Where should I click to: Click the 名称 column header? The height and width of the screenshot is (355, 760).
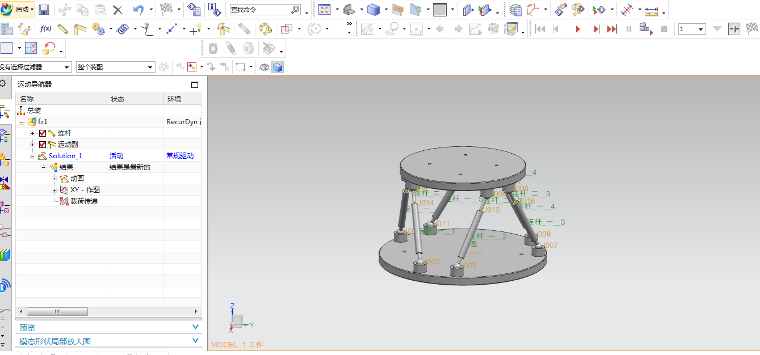(x=61, y=99)
